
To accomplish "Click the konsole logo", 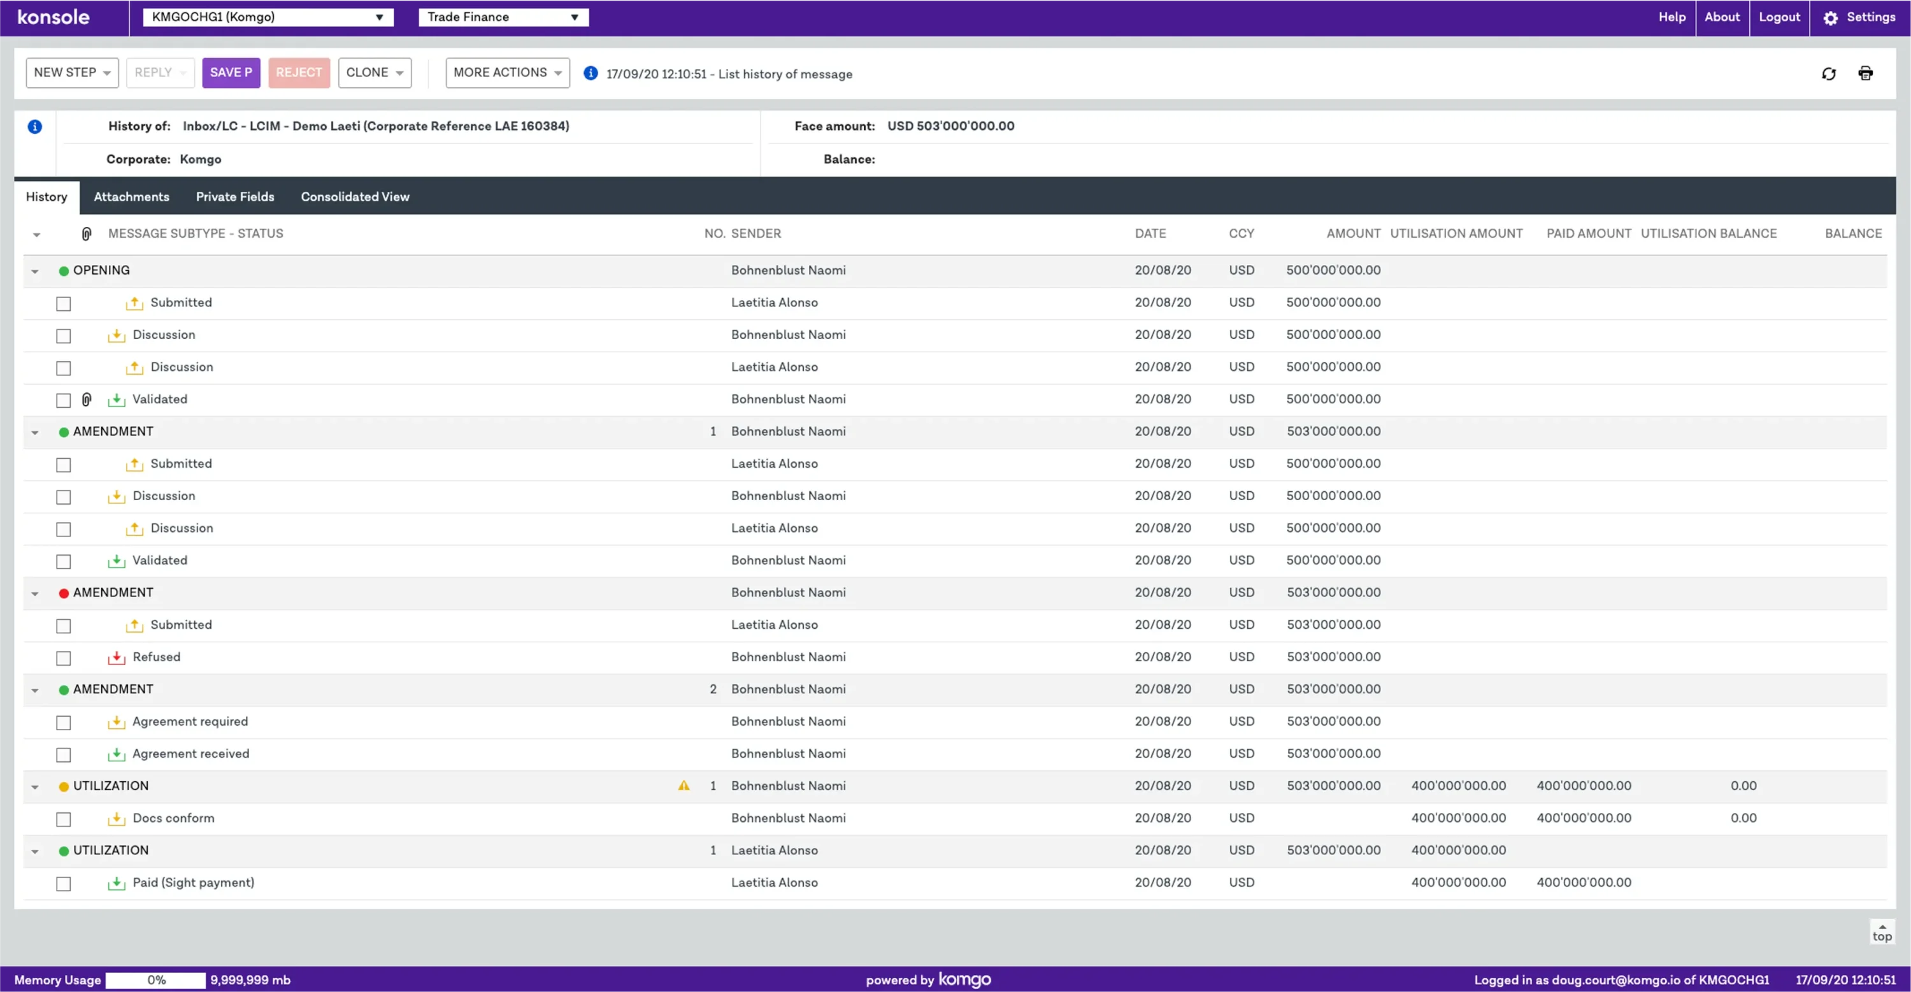I will [54, 17].
